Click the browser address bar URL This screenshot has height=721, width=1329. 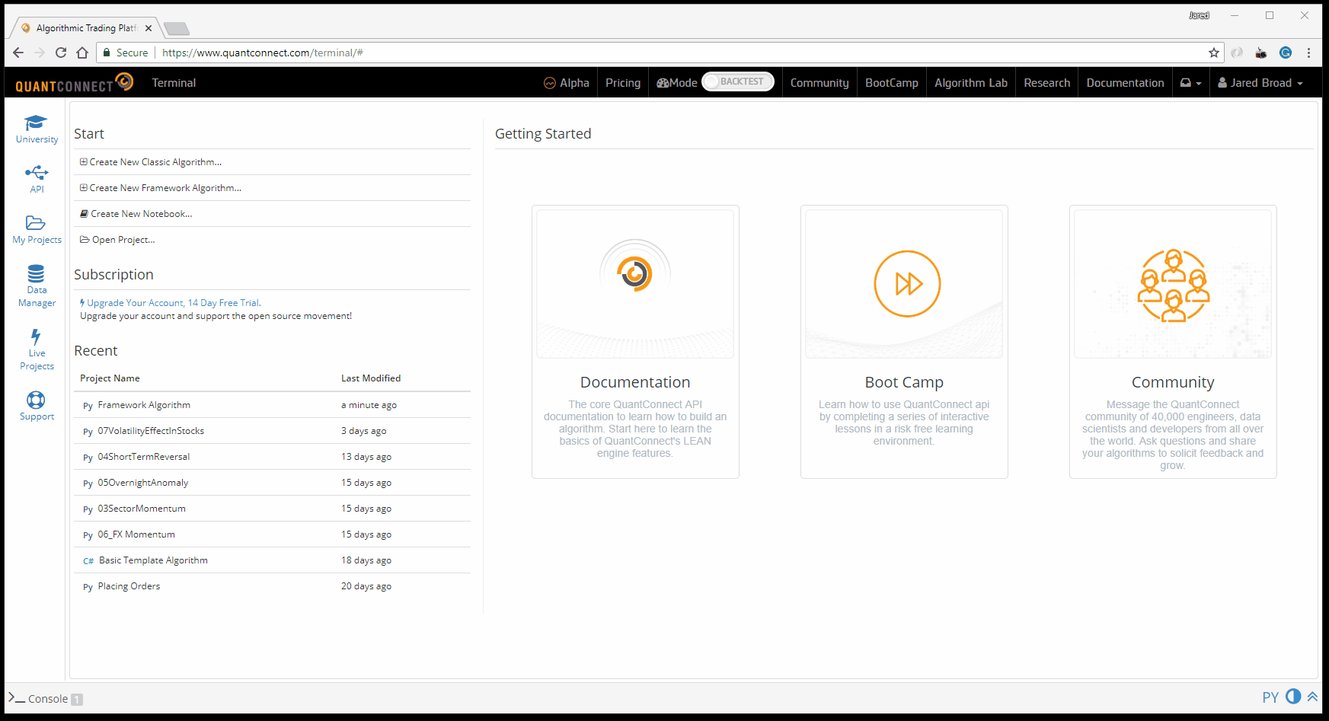263,53
